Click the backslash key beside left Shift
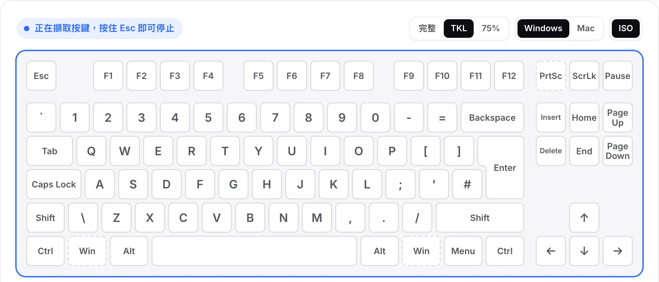659x282 pixels. pyautogui.click(x=83, y=218)
